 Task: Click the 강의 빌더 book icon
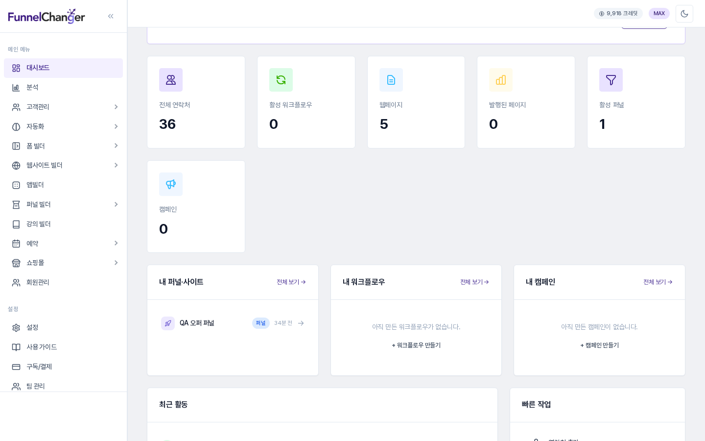tap(16, 224)
